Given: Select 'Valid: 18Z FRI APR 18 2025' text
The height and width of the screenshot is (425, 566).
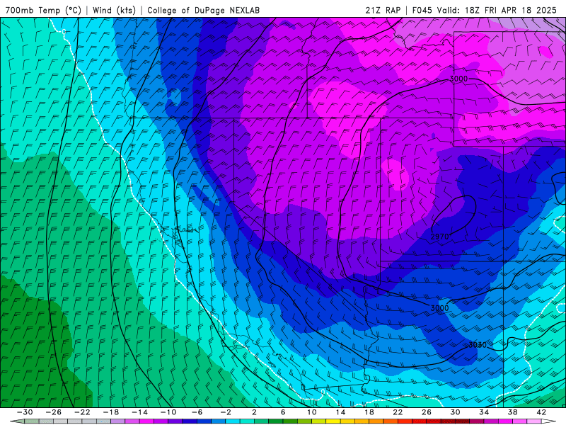Looking at the screenshot, I should click(497, 10).
